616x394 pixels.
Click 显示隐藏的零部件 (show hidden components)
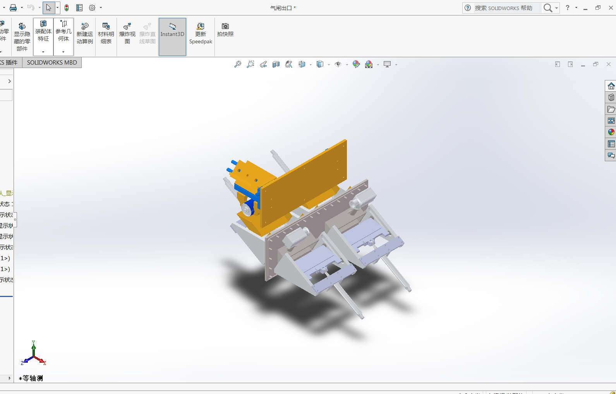point(22,37)
